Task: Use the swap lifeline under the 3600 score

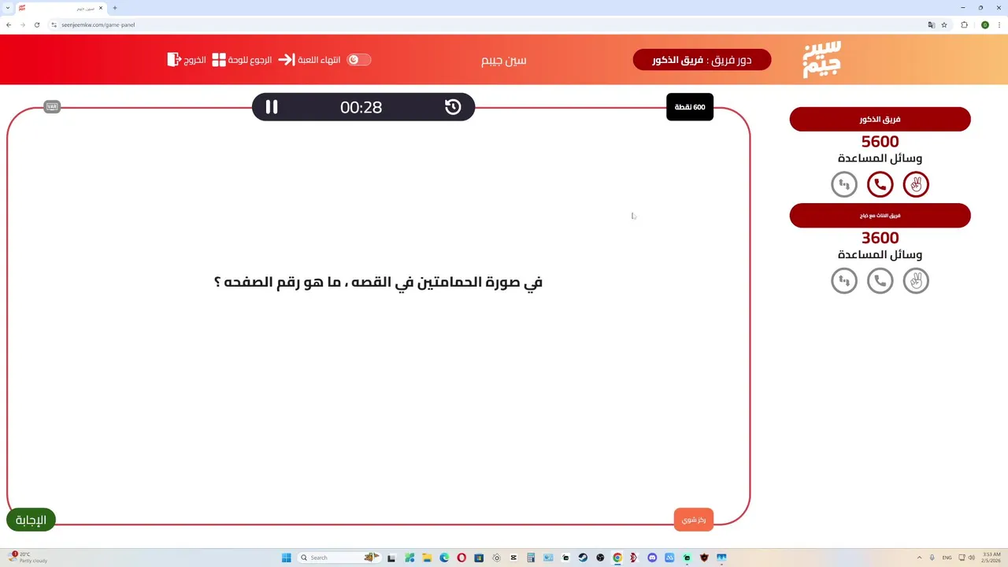Action: point(844,280)
